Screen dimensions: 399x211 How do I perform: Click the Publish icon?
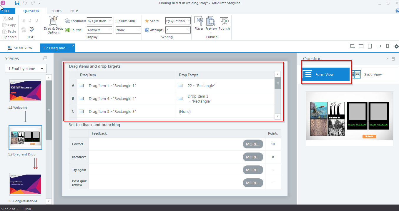pos(224,24)
